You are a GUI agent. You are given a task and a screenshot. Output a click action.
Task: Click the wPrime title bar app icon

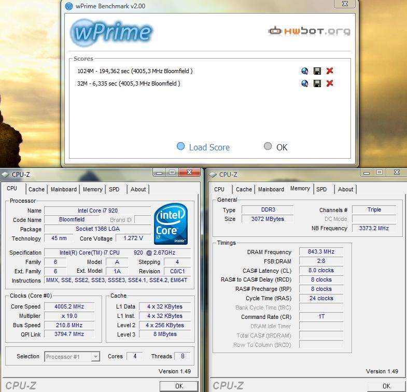[69, 6]
